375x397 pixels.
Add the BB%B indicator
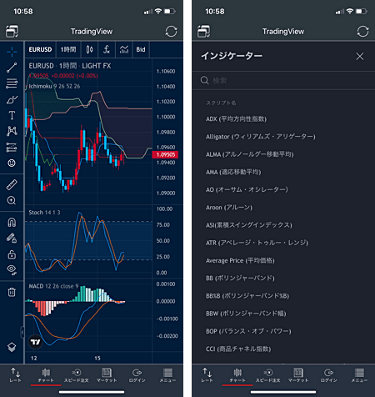[247, 296]
